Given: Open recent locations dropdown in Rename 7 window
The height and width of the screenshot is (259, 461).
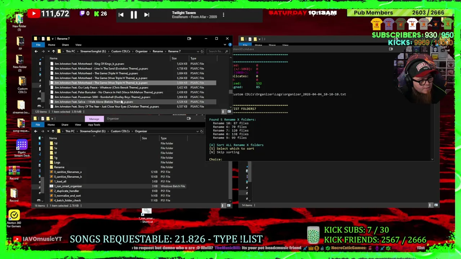Looking at the screenshot, I should pos(48,51).
